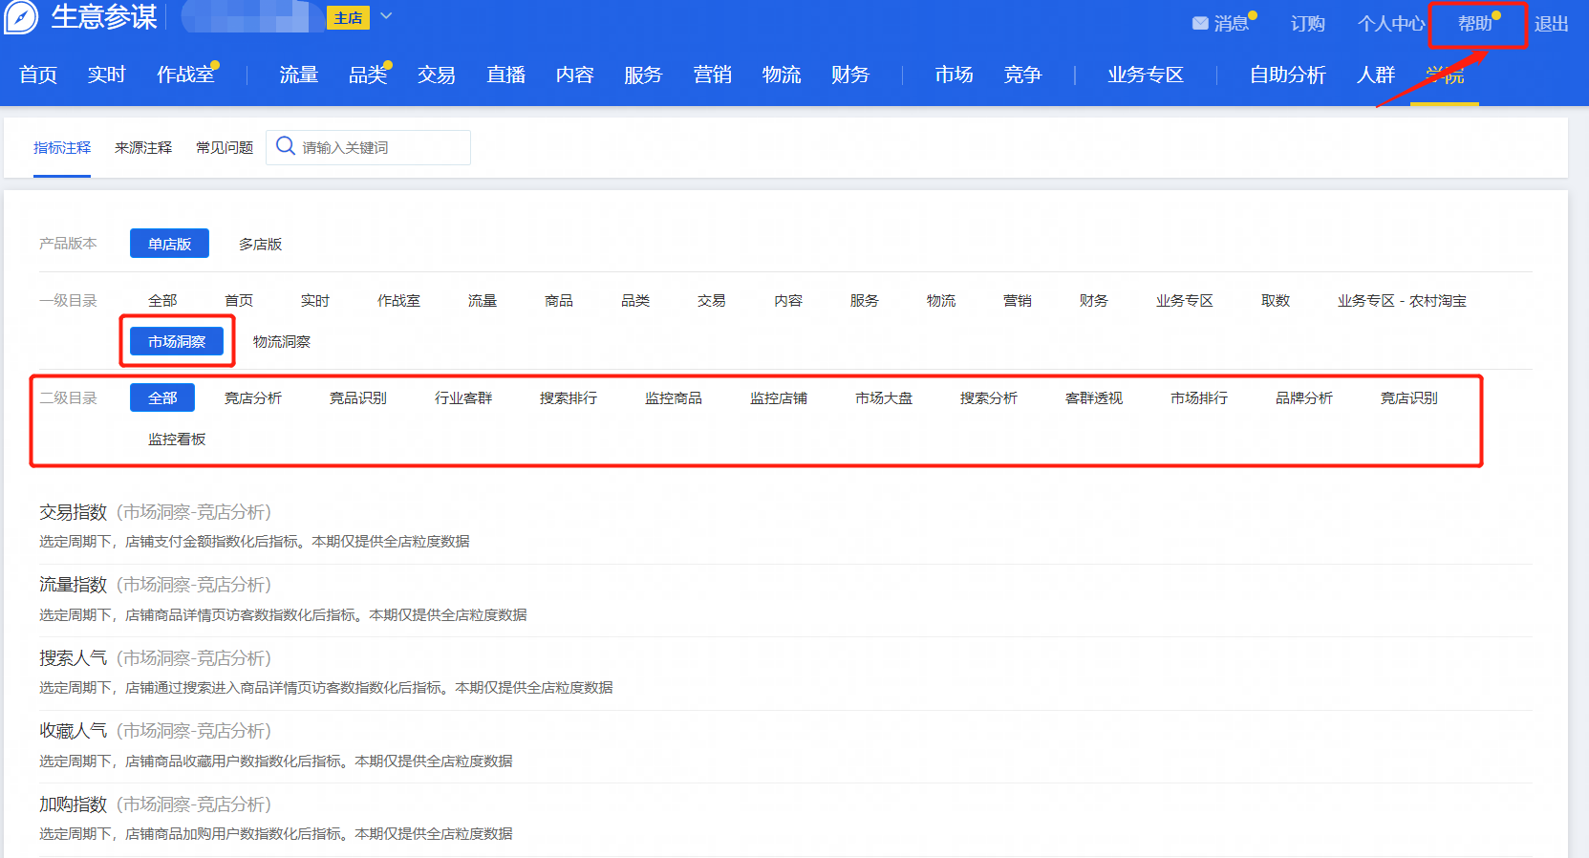Filter by 市场排行
The width and height of the screenshot is (1589, 858).
point(1199,397)
